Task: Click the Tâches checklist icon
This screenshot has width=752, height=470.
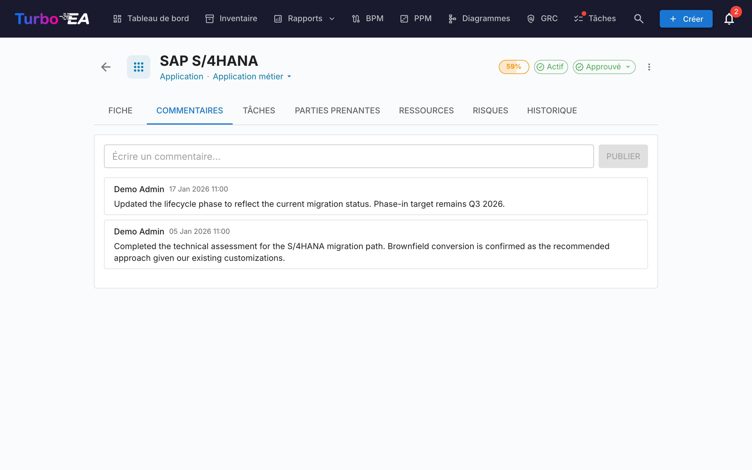Action: coord(579,19)
